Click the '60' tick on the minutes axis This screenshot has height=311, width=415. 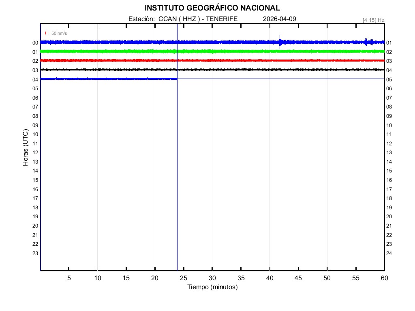pyautogui.click(x=384, y=278)
